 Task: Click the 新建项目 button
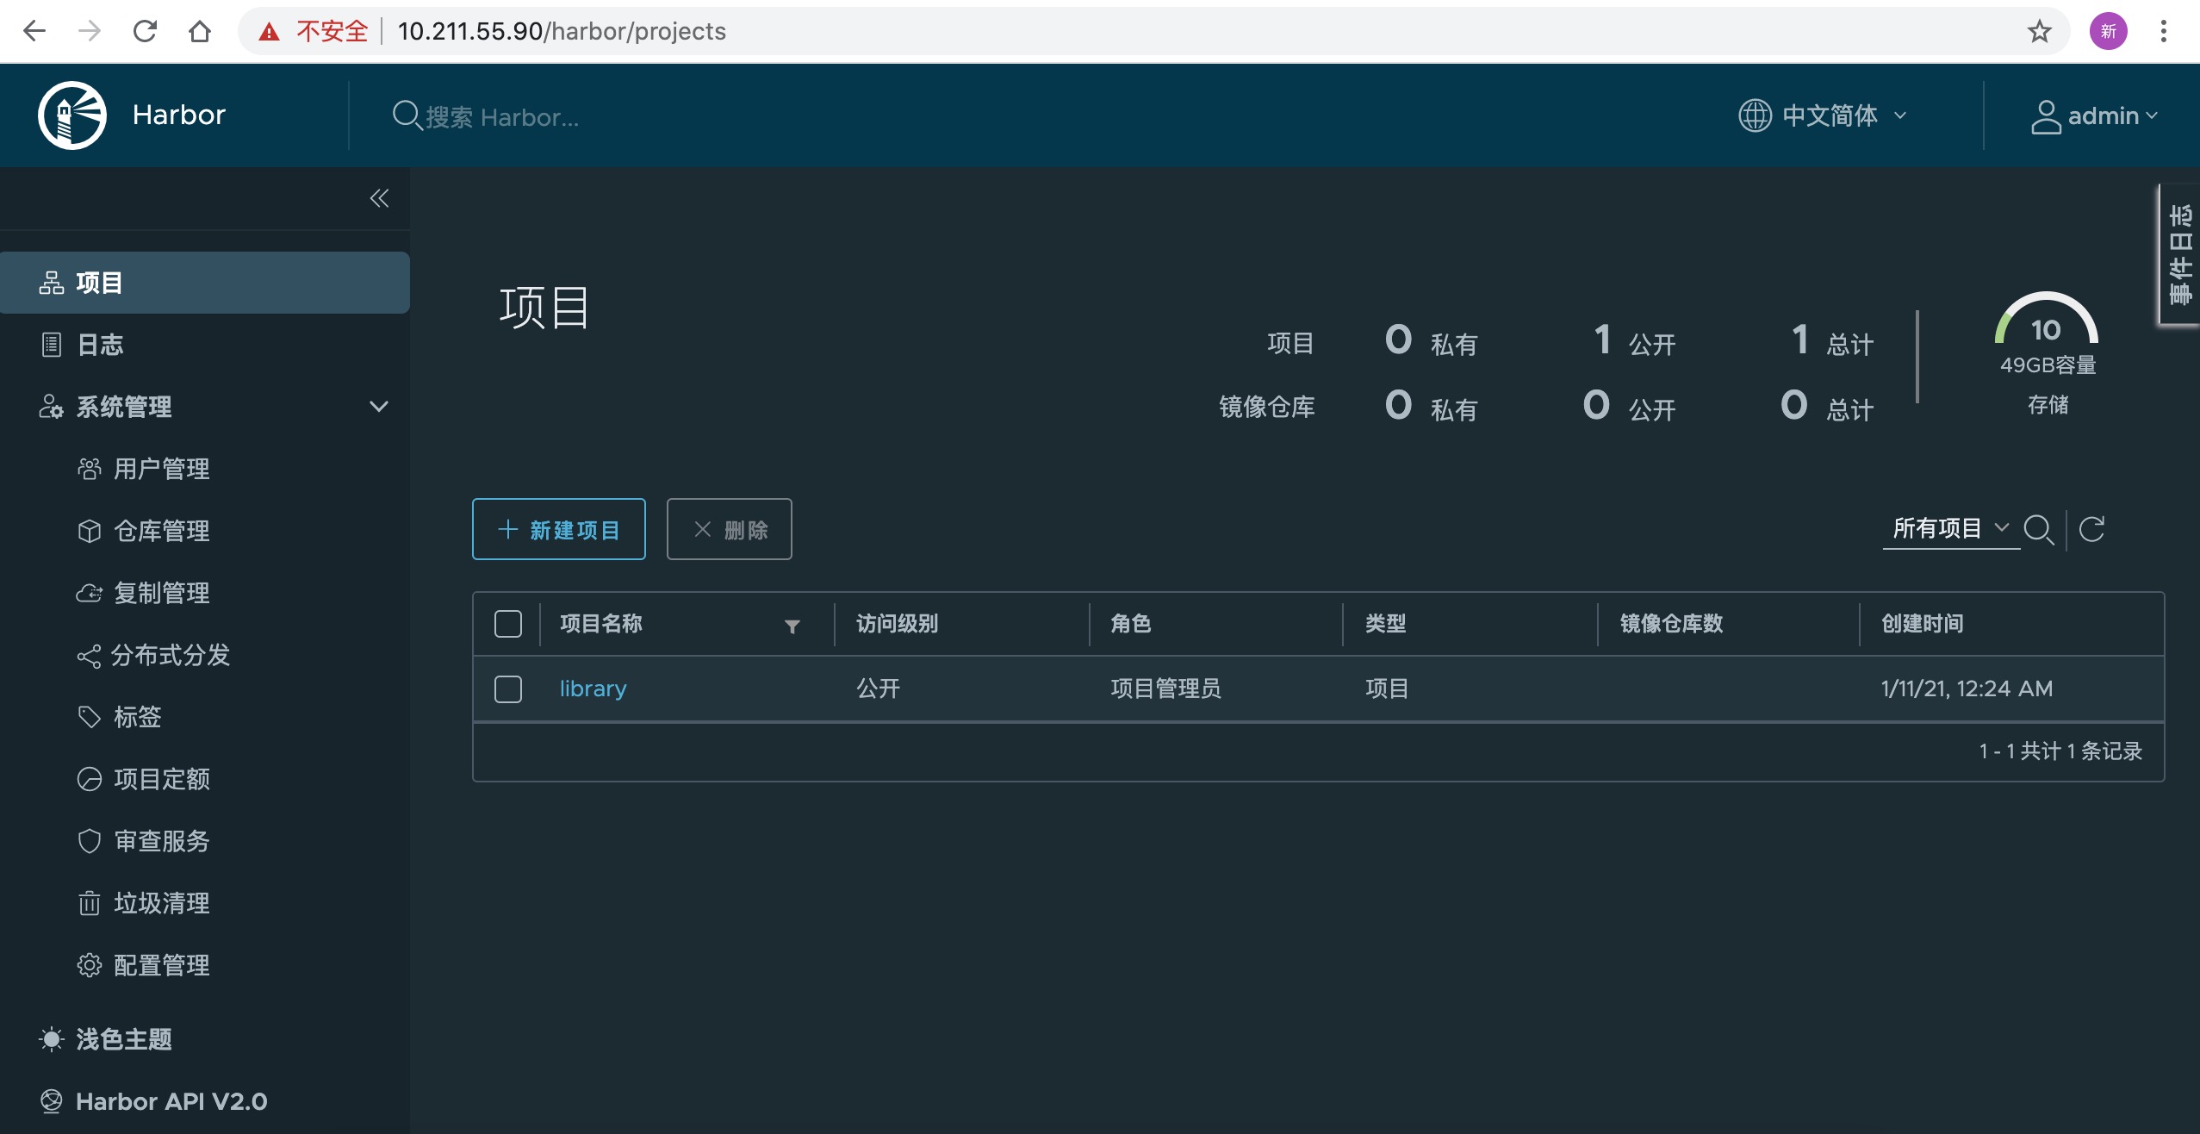[559, 529]
